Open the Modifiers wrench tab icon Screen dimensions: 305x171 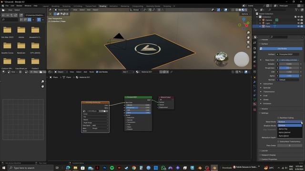[x=254, y=82]
